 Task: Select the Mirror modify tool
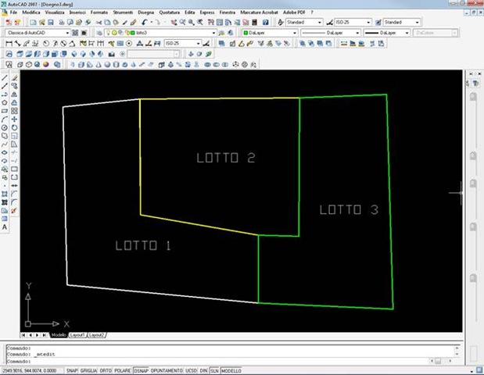pos(14,95)
